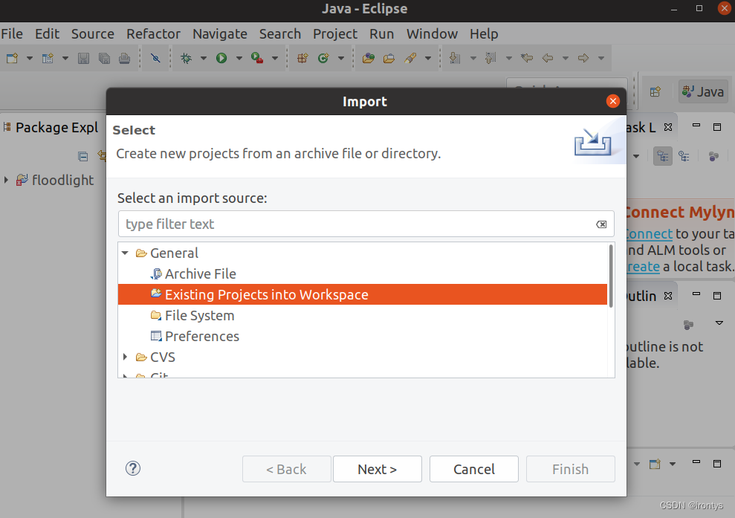735x518 pixels.
Task: Open the Run icon's dropdown arrow
Action: click(239, 58)
